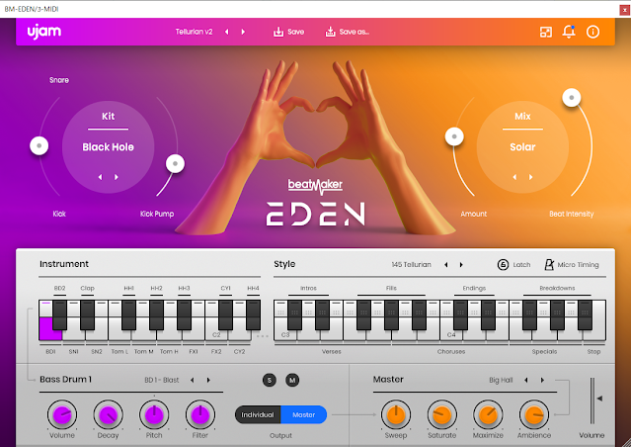
Task: Select previous sample before BD 1 - Blast
Action: coord(193,380)
